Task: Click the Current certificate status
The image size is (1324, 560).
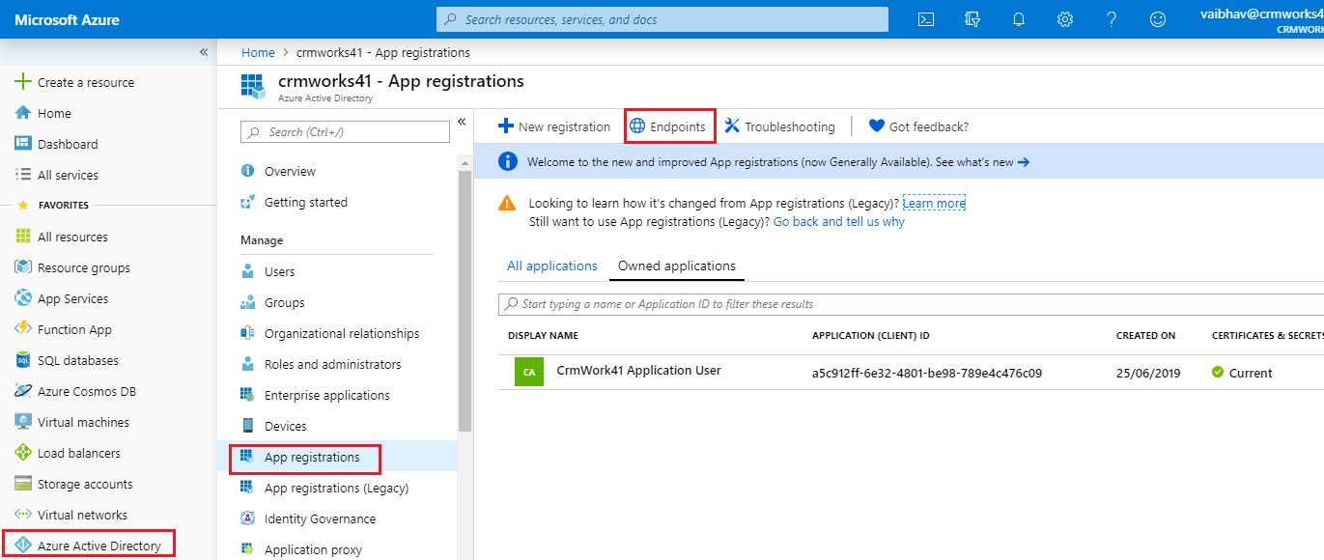Action: pyautogui.click(x=1242, y=373)
